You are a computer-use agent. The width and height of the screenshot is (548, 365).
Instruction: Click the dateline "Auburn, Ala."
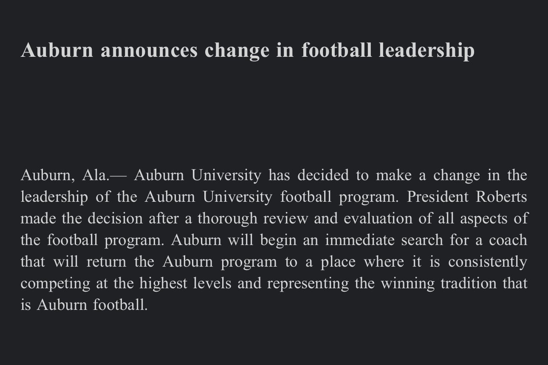coord(65,176)
